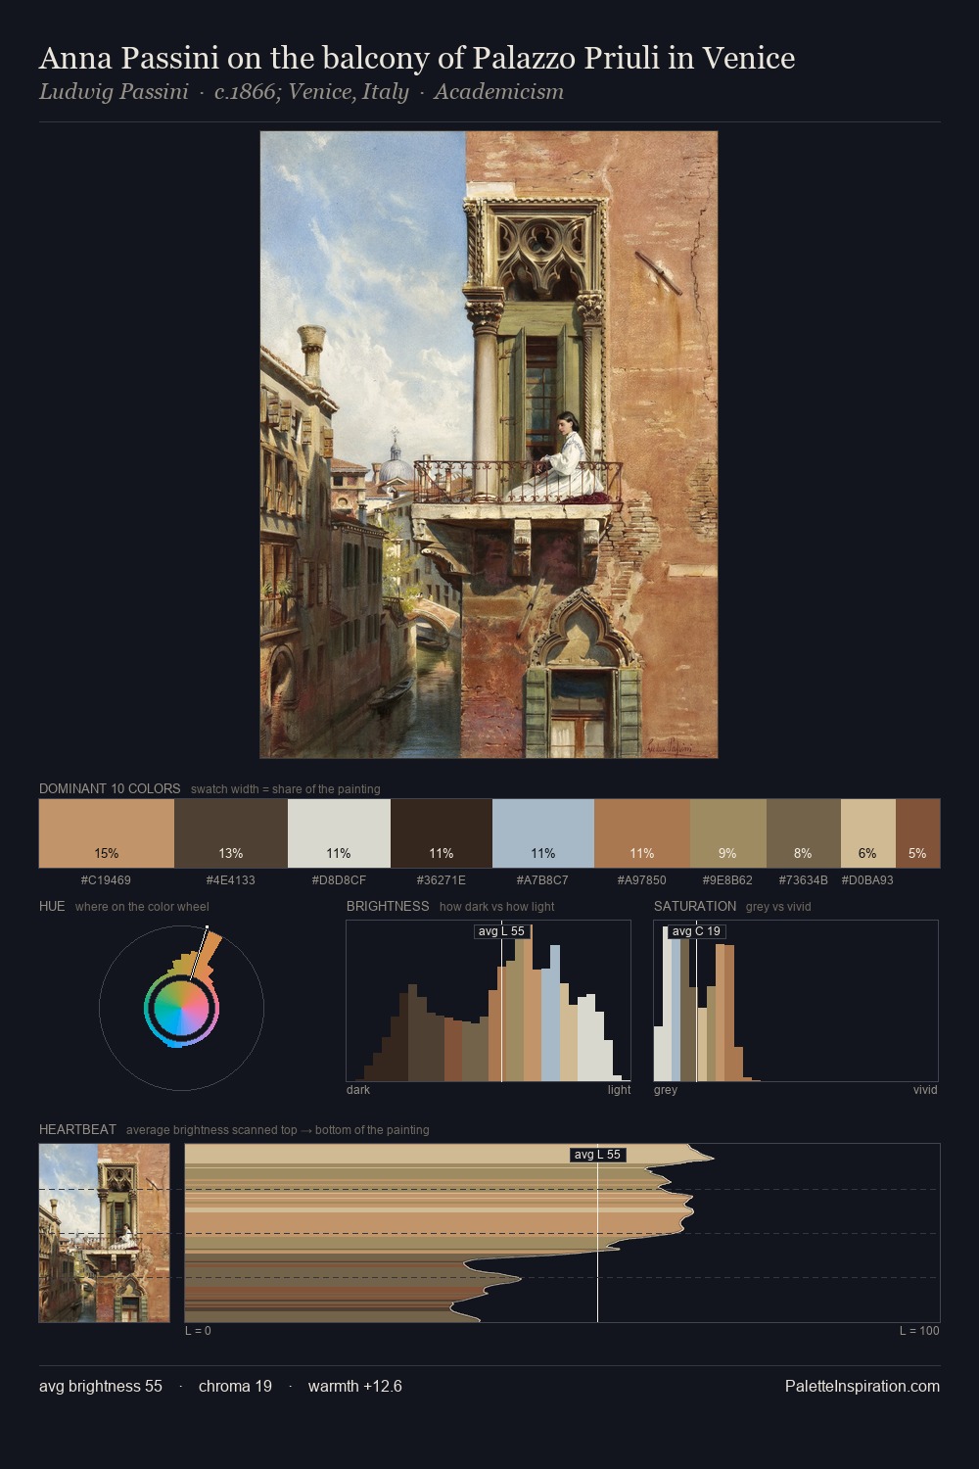
Task: Click the 'avg C 19' label in Saturation
Action: pos(696,931)
